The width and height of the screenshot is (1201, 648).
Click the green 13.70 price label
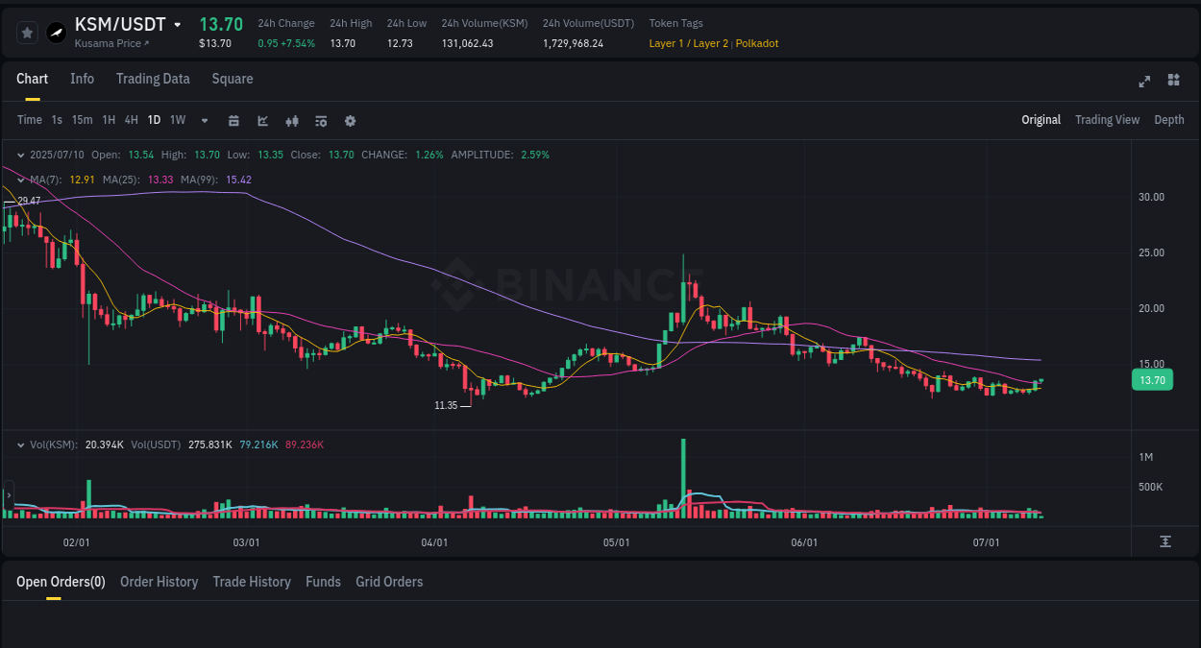click(x=1152, y=380)
